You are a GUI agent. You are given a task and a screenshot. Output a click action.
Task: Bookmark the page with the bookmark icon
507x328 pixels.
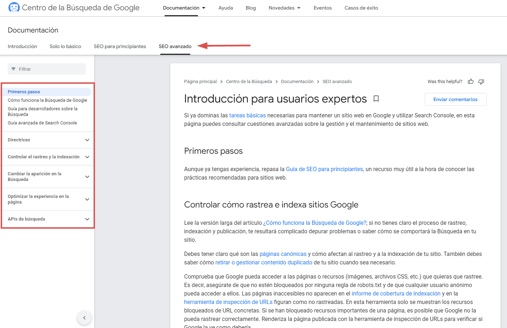[376, 99]
